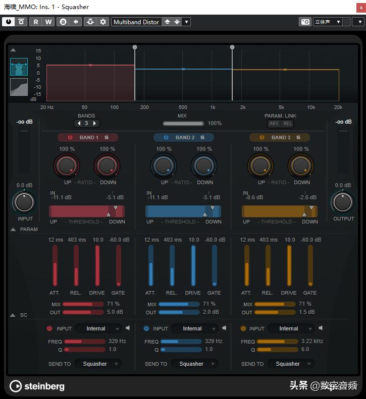The width and height of the screenshot is (366, 399).
Task: Load next preset with the down arrow
Action: coord(177,22)
